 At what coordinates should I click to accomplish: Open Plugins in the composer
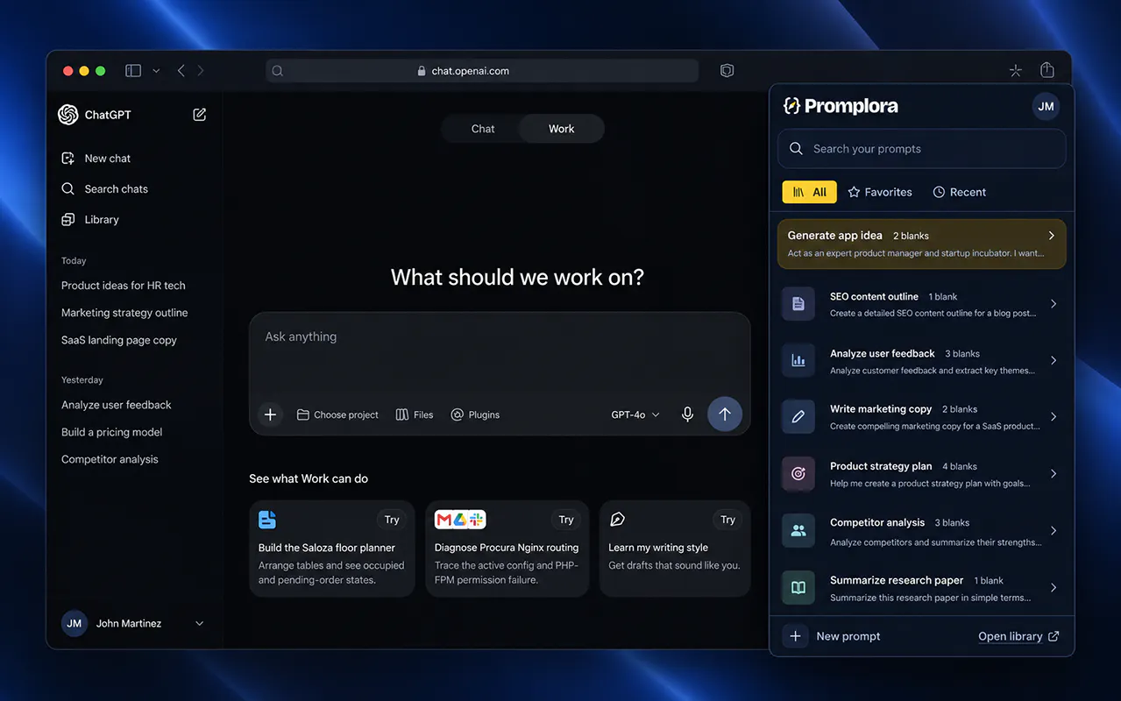click(475, 414)
